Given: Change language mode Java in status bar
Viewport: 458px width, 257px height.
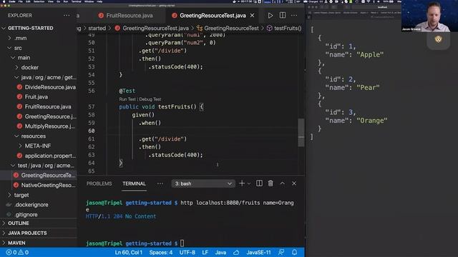Looking at the screenshot, I should point(220,252).
